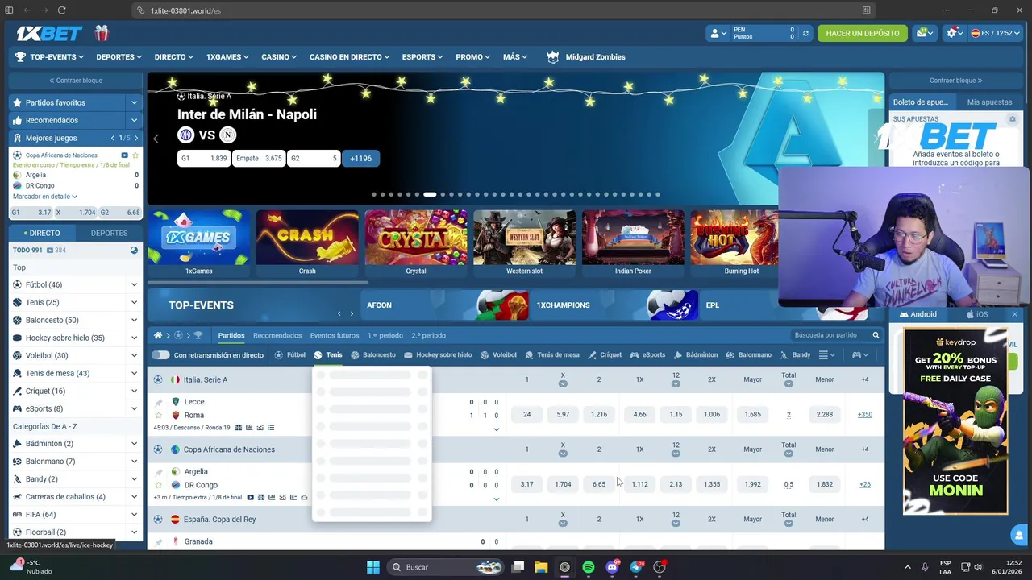1032x580 pixels.
Task: Open the CASINO menu
Action: pyautogui.click(x=279, y=57)
